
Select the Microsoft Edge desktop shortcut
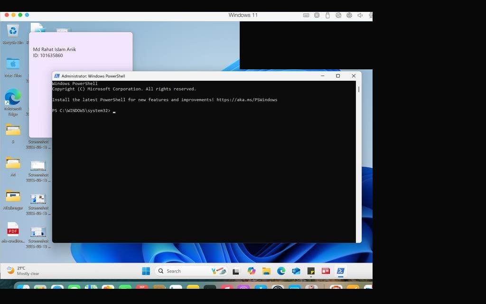13,103
